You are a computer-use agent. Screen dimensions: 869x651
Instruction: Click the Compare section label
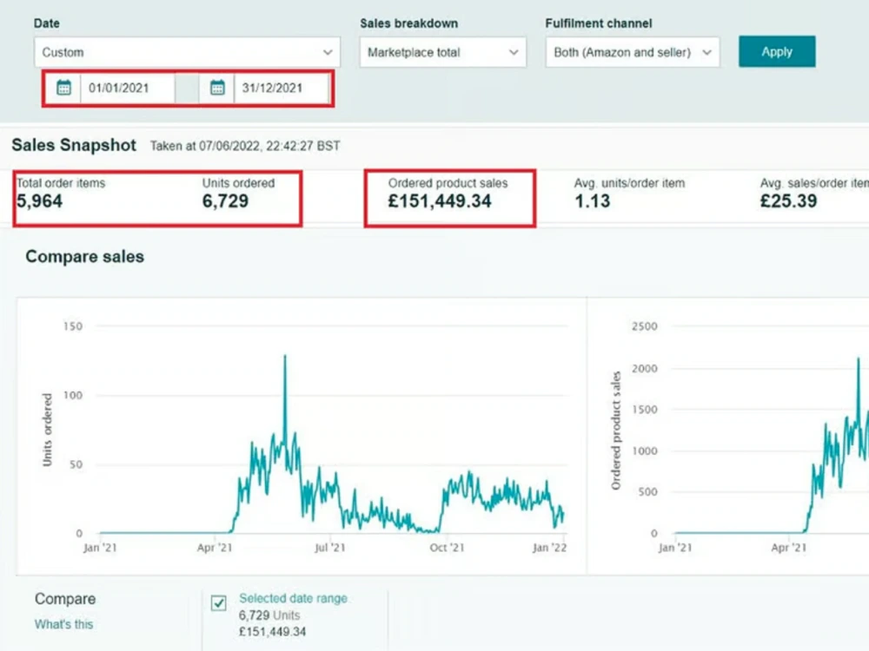(x=65, y=599)
